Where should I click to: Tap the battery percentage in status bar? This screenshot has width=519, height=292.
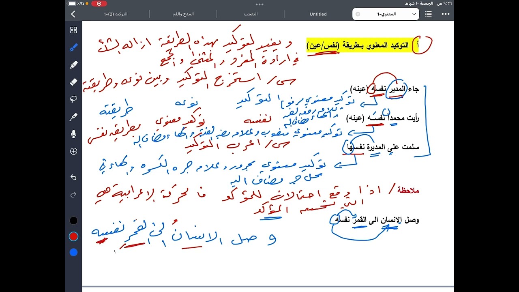coord(81,3)
